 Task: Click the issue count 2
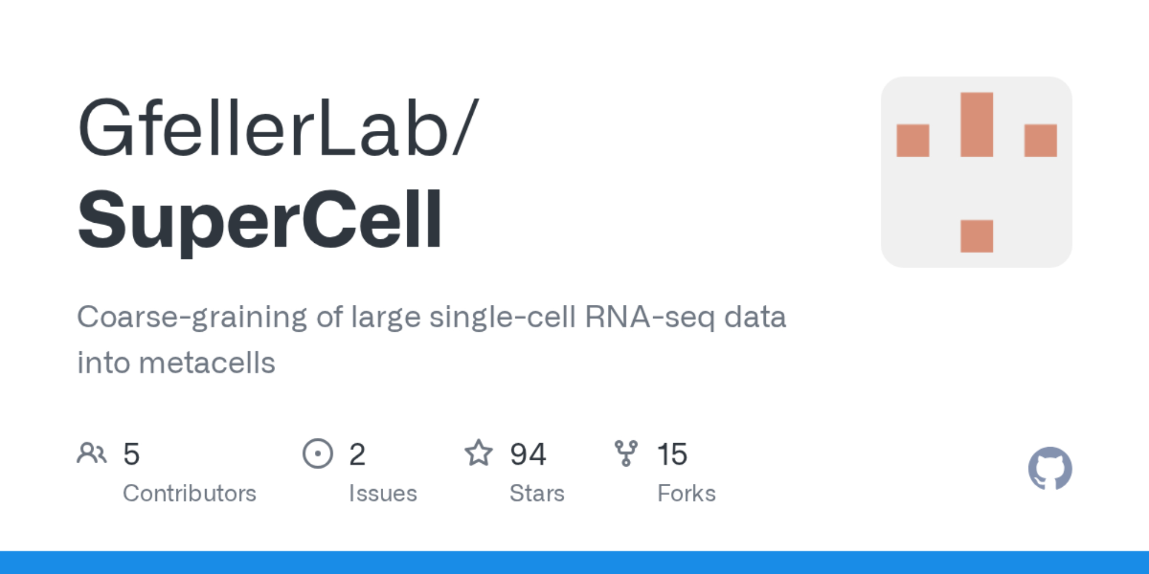tap(357, 454)
